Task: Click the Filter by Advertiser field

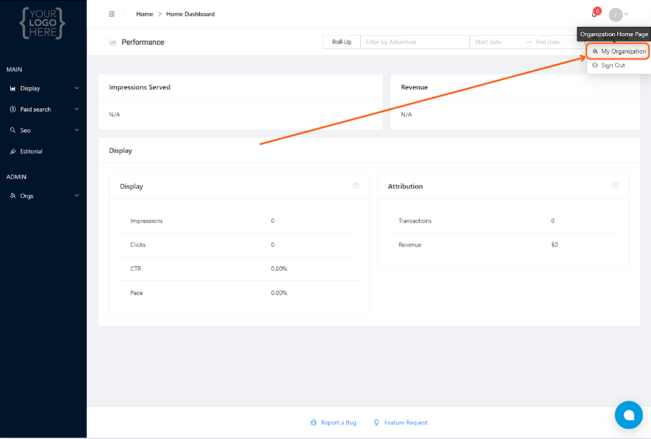Action: tap(414, 42)
